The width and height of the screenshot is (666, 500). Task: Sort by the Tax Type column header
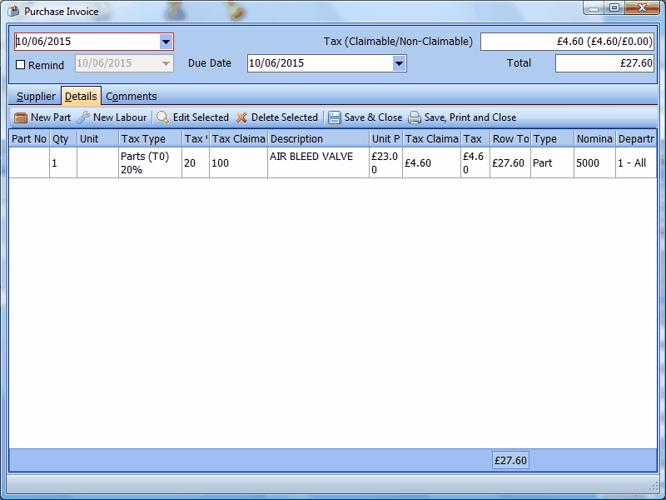pos(151,139)
